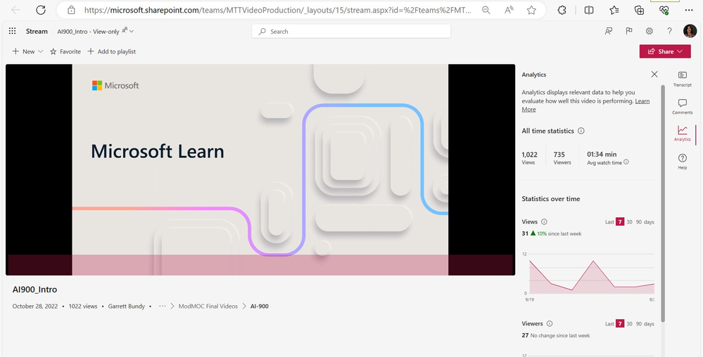Open the Help panel in sidebar
Screen dimensions: 703x357
click(683, 161)
